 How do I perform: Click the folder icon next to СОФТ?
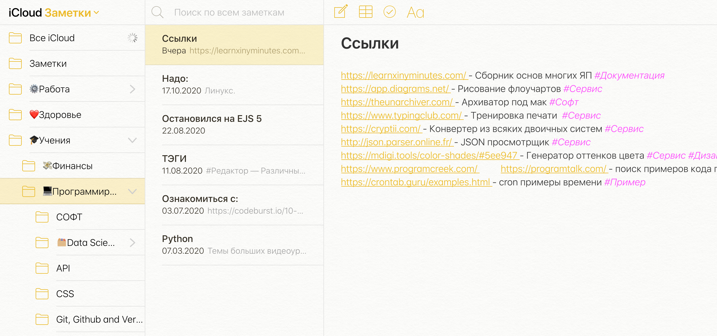(42, 217)
